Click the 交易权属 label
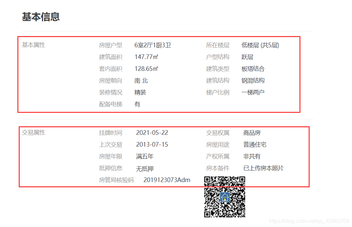Screen dimensions: 352x227 coord(217,133)
